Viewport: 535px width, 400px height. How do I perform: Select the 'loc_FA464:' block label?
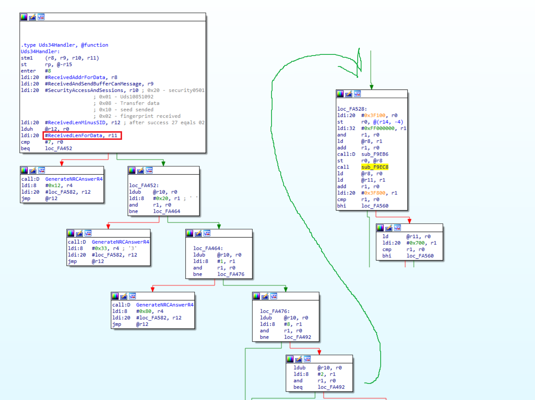pos(208,248)
